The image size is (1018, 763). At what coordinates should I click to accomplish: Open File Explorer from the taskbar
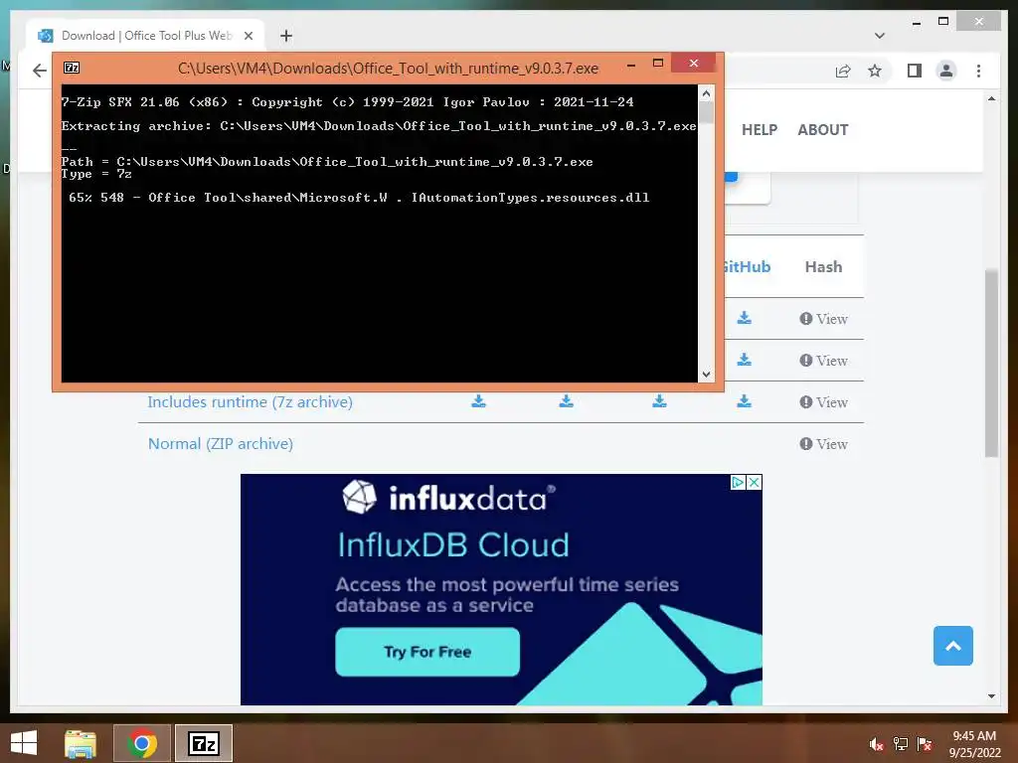(81, 743)
